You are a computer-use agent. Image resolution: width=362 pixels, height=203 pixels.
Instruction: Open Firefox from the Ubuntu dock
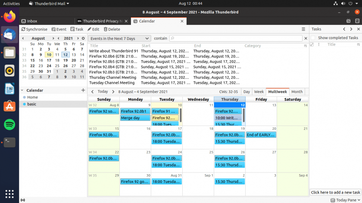(9, 17)
